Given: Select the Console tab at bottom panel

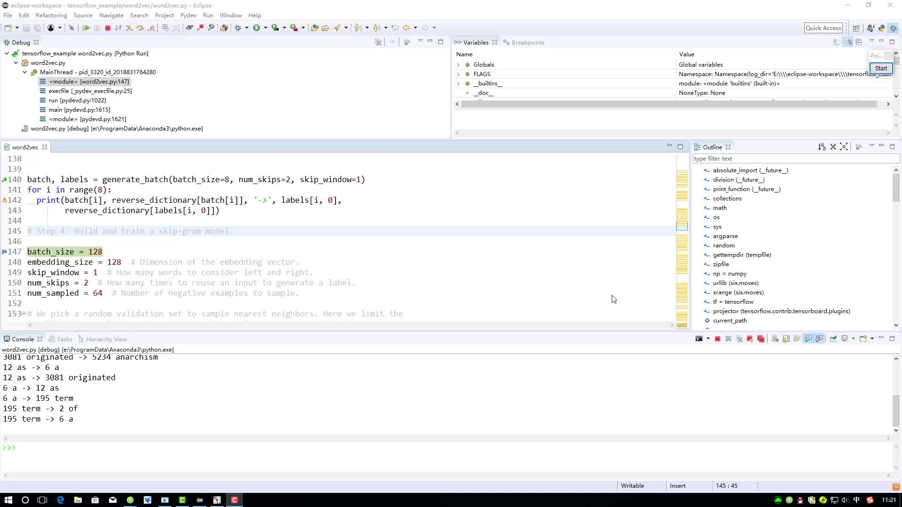Looking at the screenshot, I should pos(23,338).
